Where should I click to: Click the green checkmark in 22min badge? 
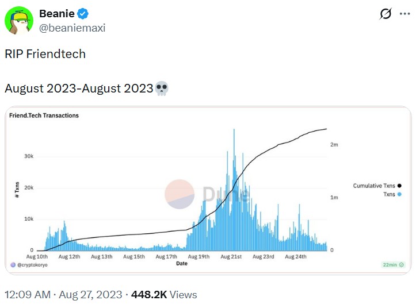(402, 265)
